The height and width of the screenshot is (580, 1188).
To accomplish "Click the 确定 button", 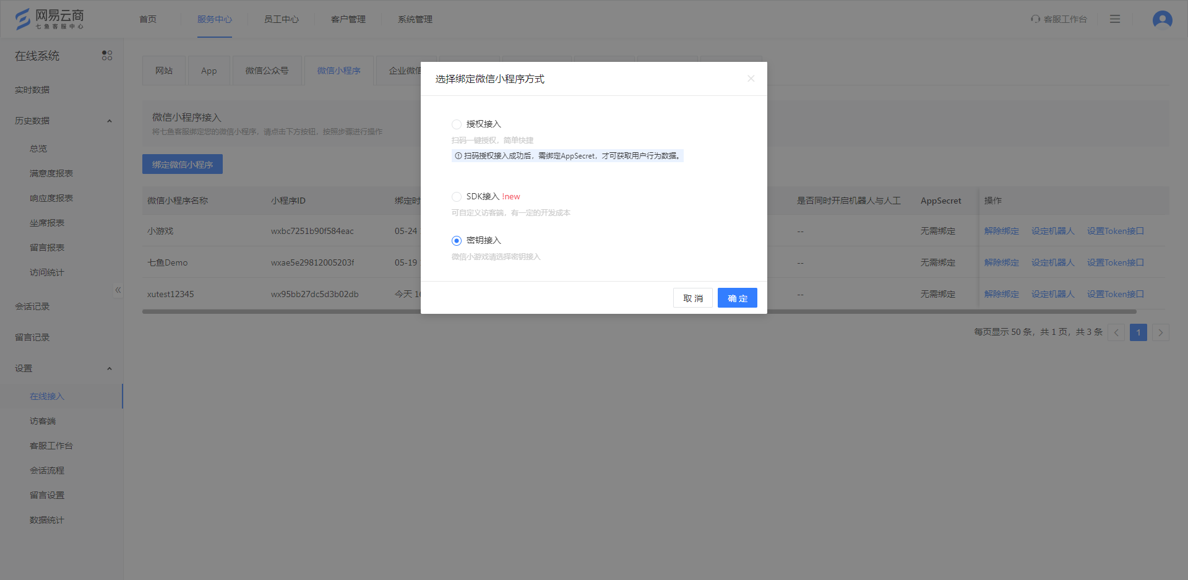I will [x=738, y=298].
